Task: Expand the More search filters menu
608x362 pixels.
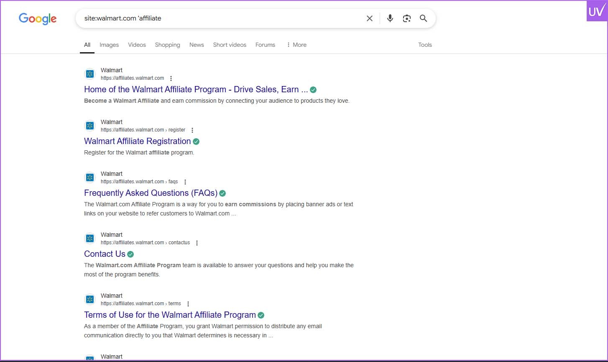Action: point(296,45)
